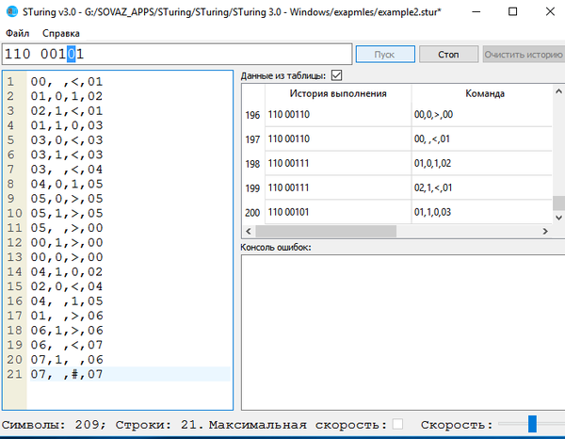Viewport: 565px width, 439px height.
Task: Click code line 2: 01,0,1,02
Action: click(x=67, y=96)
